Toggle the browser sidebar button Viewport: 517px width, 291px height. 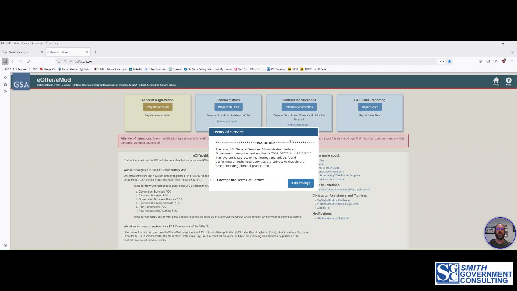tap(5, 61)
